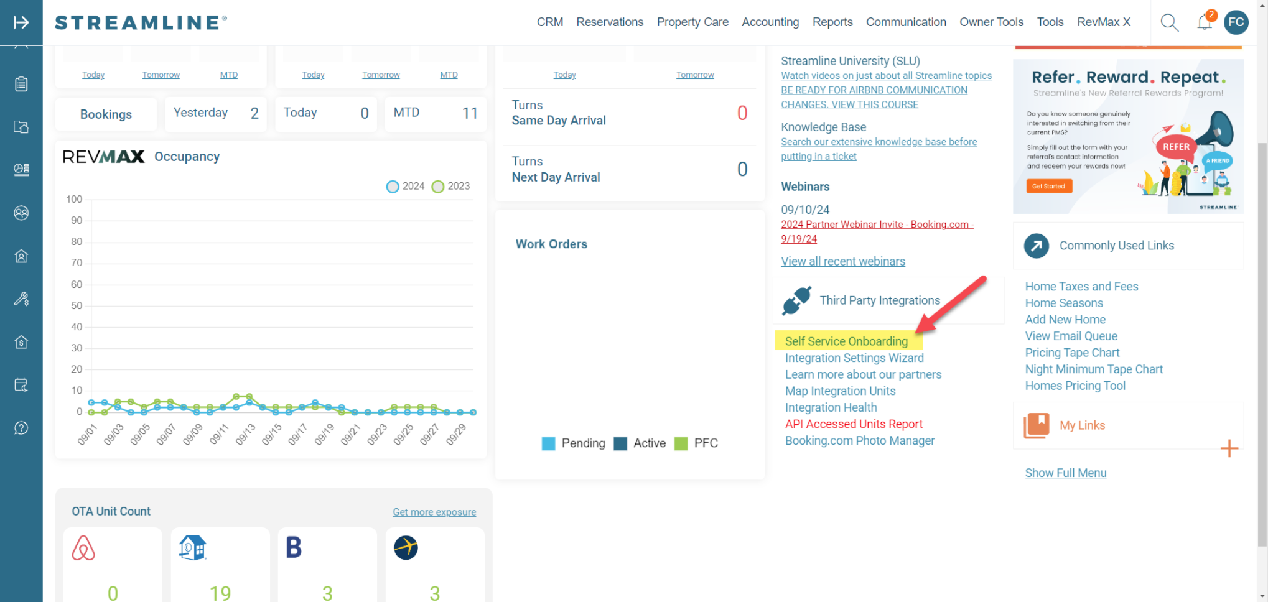Click the help question mark sidebar icon
Image resolution: width=1268 pixels, height=602 pixels.
21,428
